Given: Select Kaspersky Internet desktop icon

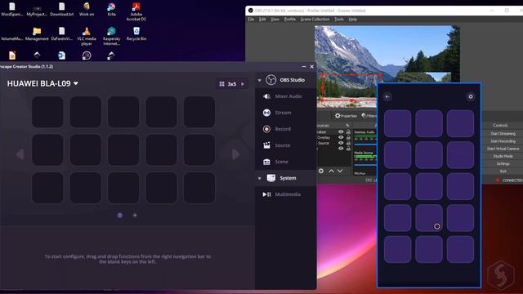Looking at the screenshot, I should pyautogui.click(x=111, y=36).
